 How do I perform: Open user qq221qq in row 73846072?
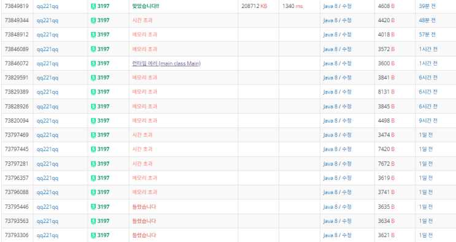[x=47, y=64]
